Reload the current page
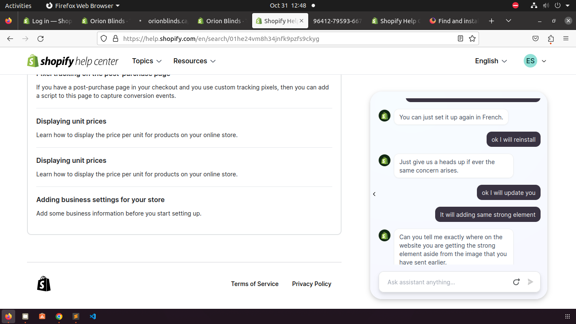The image size is (576, 324). (40, 39)
